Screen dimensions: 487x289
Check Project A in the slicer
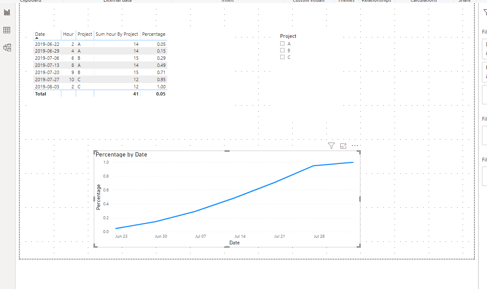(282, 43)
